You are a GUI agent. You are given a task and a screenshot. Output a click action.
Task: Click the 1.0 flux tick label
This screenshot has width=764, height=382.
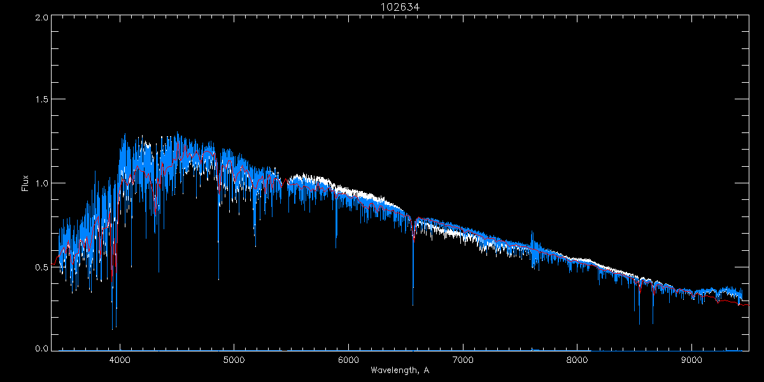coord(41,183)
